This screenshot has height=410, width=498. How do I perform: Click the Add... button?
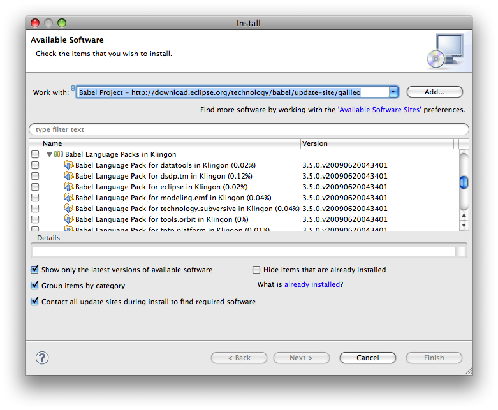(x=434, y=92)
